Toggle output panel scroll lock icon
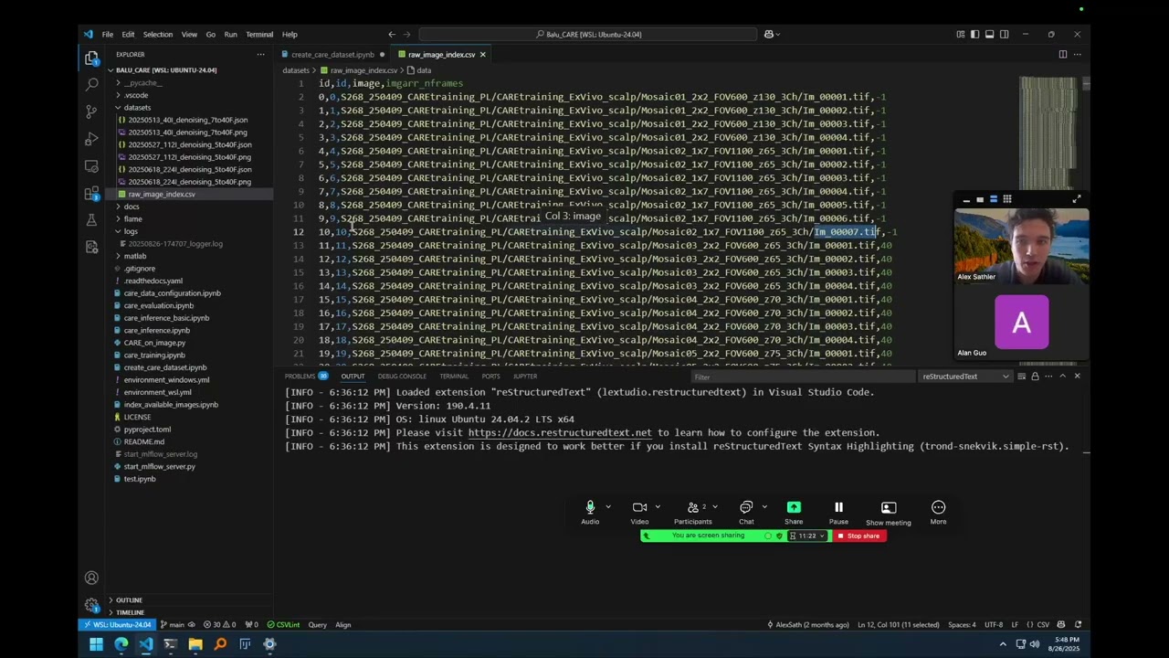Image resolution: width=1169 pixels, height=658 pixels. tap(1035, 377)
